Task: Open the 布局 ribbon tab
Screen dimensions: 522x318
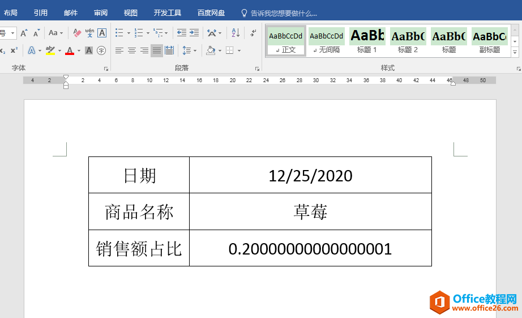Action: [11, 13]
